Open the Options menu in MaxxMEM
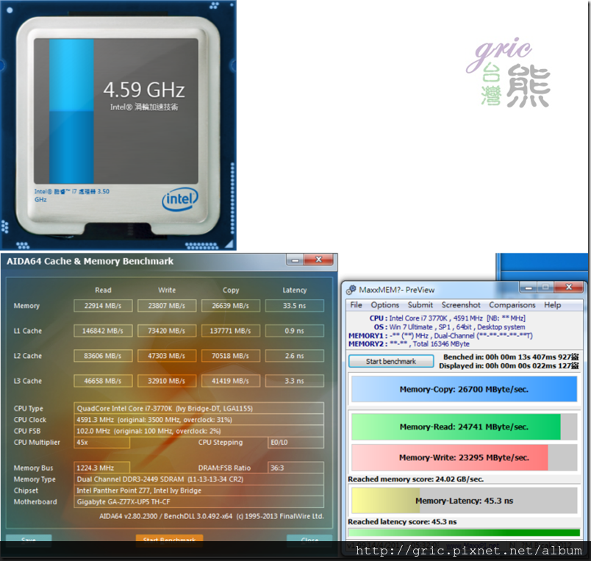The height and width of the screenshot is (561, 591). pyautogui.click(x=384, y=304)
